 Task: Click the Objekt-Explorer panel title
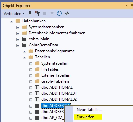click(x=16, y=6)
